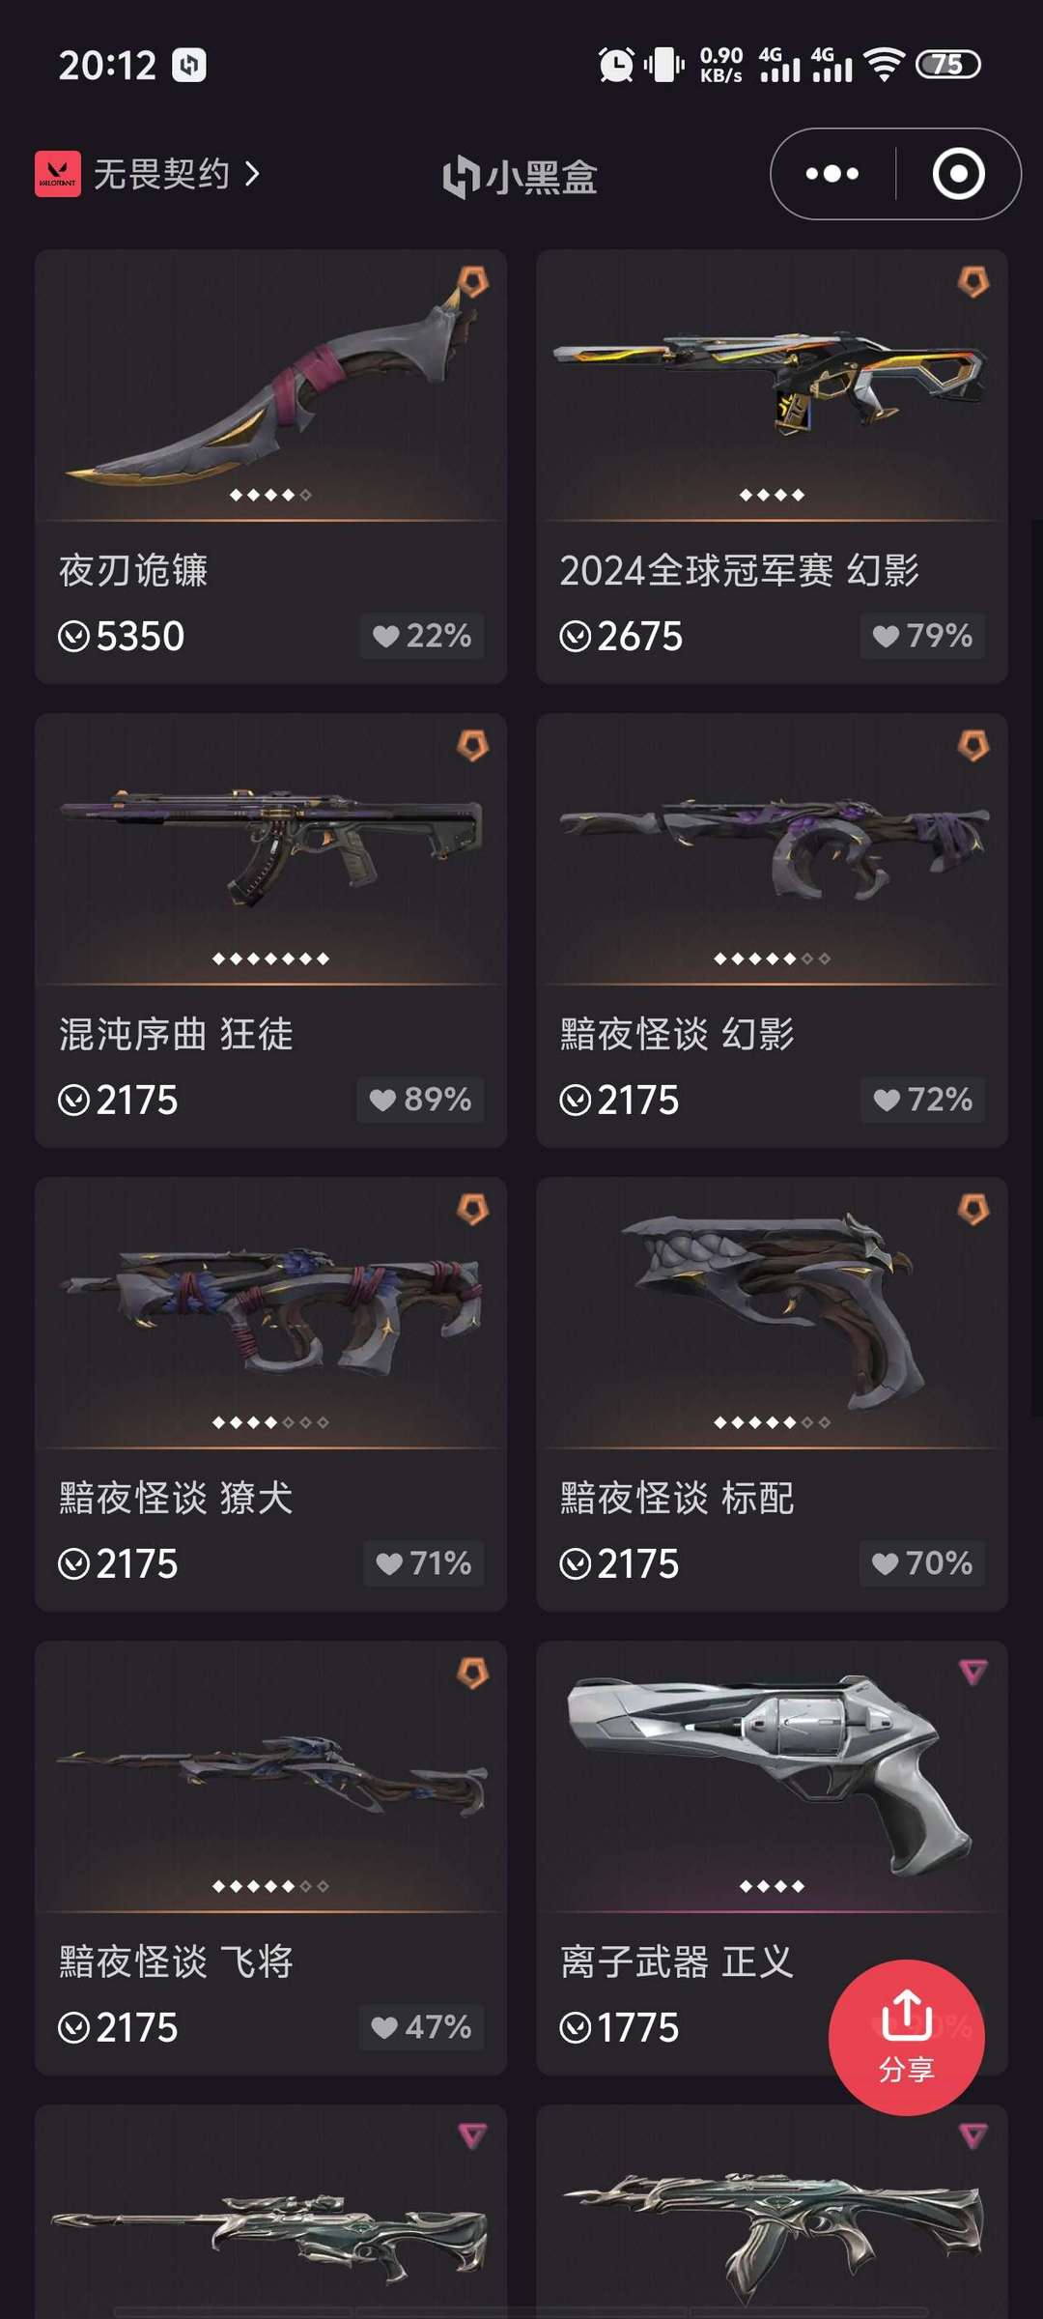Select the level dots under 黯夜怪谈 幻影

(x=772, y=959)
